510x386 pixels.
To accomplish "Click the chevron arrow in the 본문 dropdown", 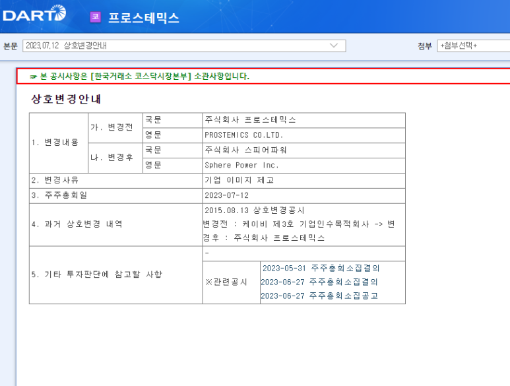I will point(334,46).
